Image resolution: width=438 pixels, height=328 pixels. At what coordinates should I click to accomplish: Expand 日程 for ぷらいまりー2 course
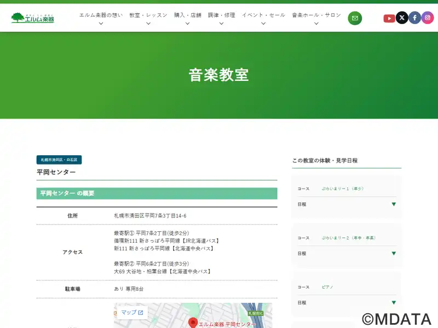click(x=393, y=254)
